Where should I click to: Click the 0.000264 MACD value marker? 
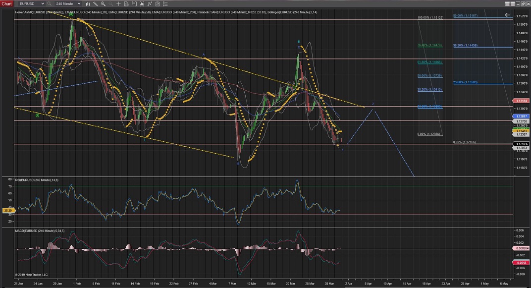click(522, 248)
